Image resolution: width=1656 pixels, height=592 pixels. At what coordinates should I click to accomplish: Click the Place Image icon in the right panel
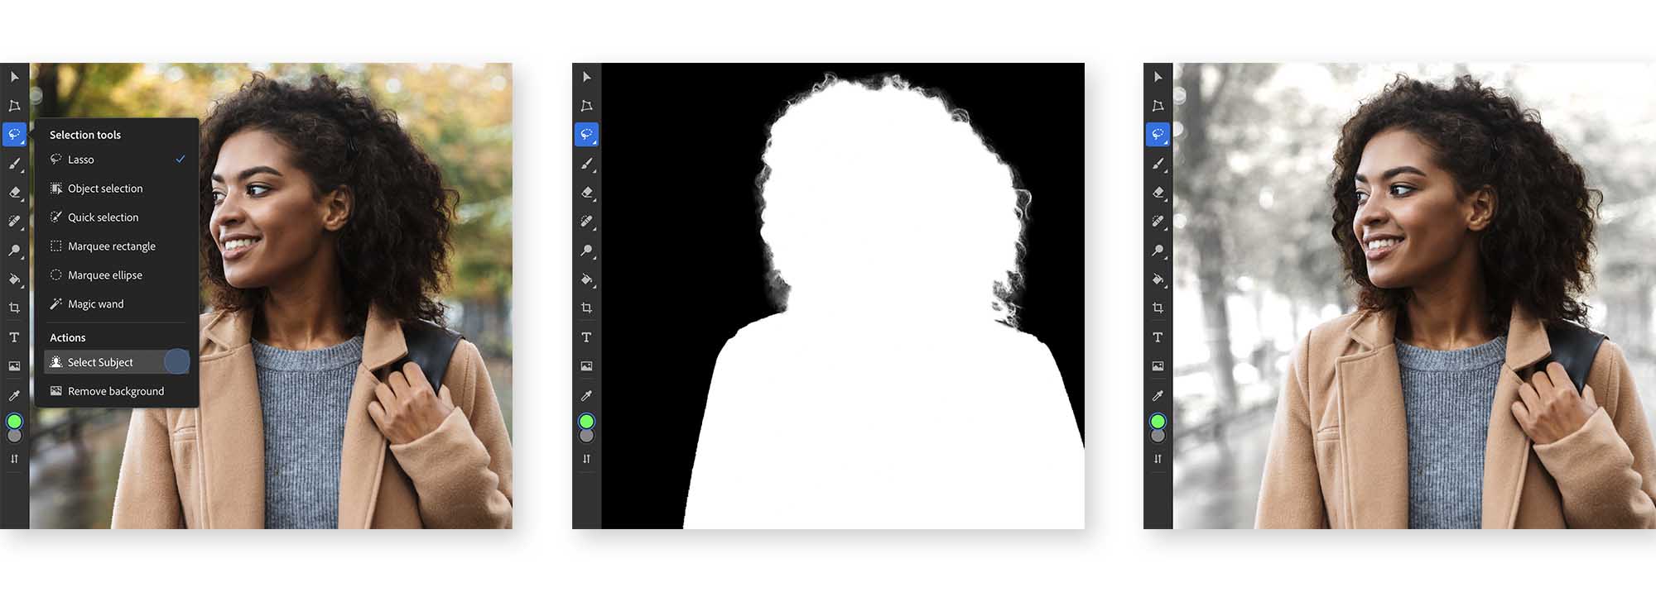coord(1158,365)
